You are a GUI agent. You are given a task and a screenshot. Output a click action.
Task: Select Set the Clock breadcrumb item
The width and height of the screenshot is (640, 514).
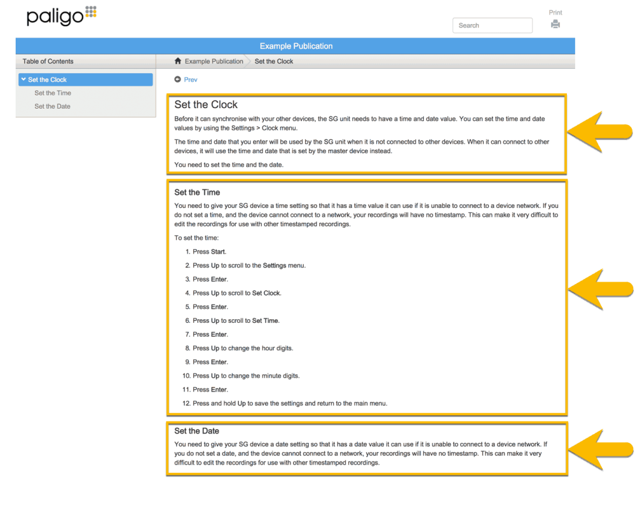274,61
